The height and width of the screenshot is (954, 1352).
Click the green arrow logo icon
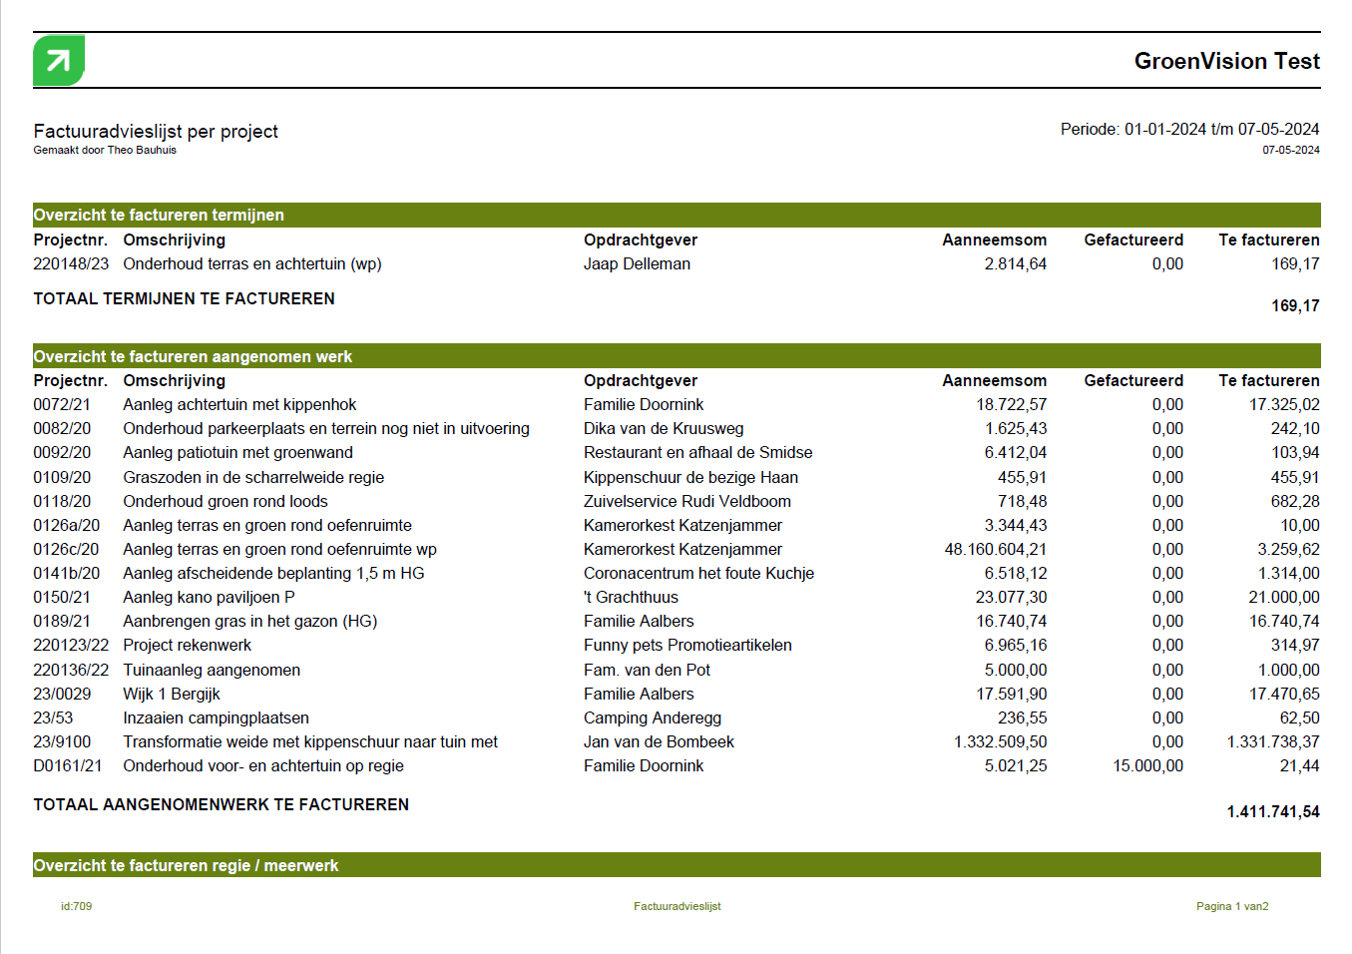(59, 61)
